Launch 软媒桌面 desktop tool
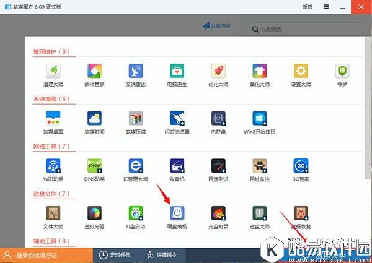The height and width of the screenshot is (263, 372). pos(53,118)
